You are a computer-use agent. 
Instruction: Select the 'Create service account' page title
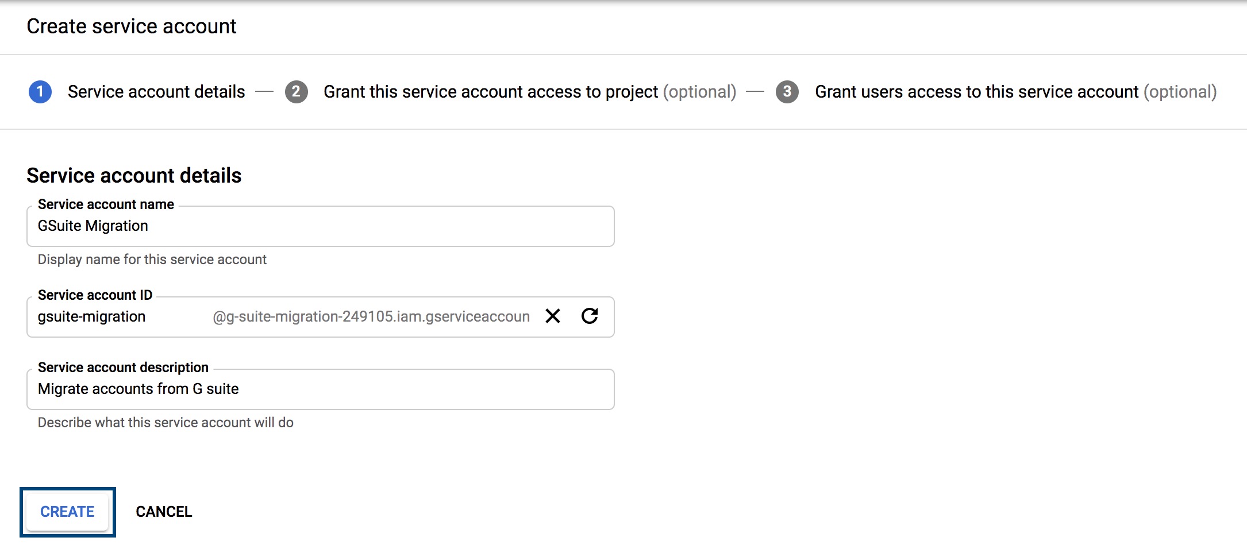pyautogui.click(x=132, y=26)
